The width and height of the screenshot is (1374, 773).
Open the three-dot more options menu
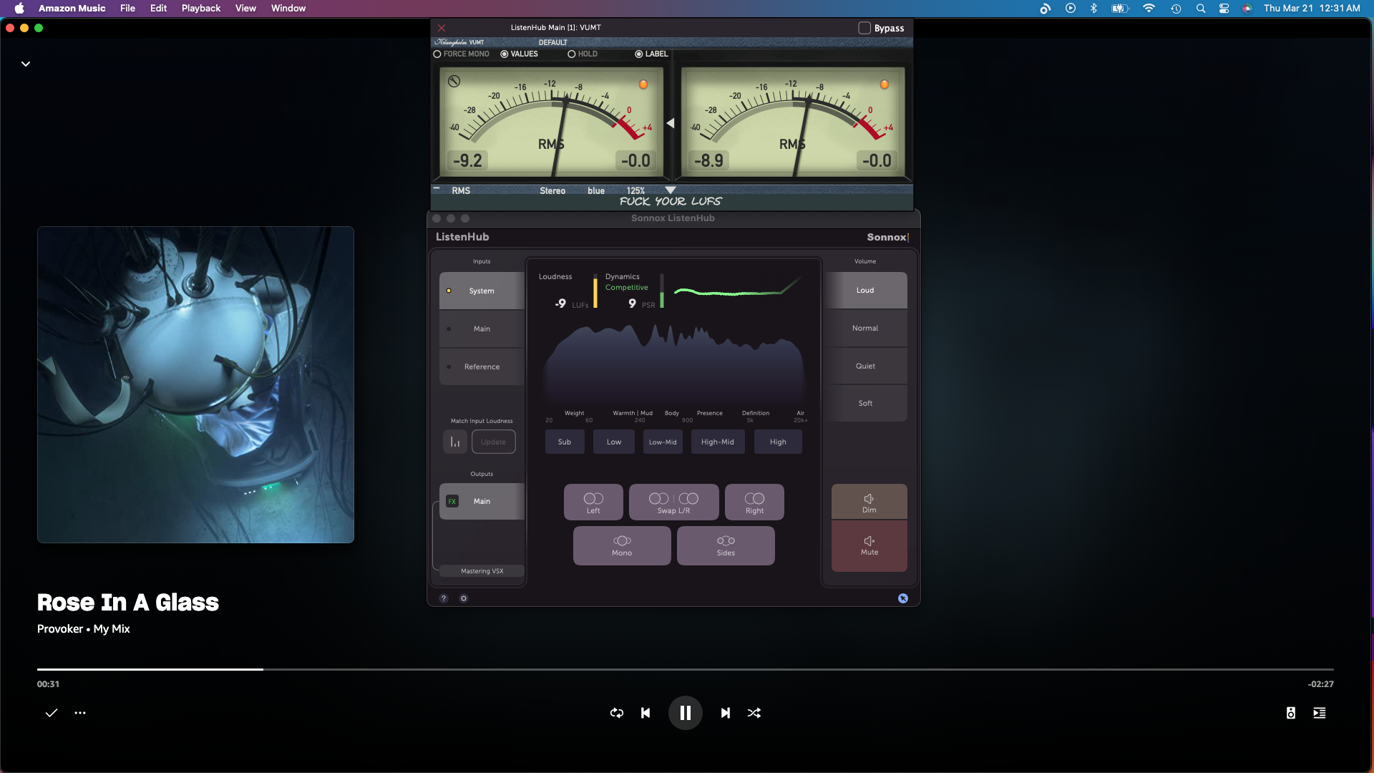(80, 713)
